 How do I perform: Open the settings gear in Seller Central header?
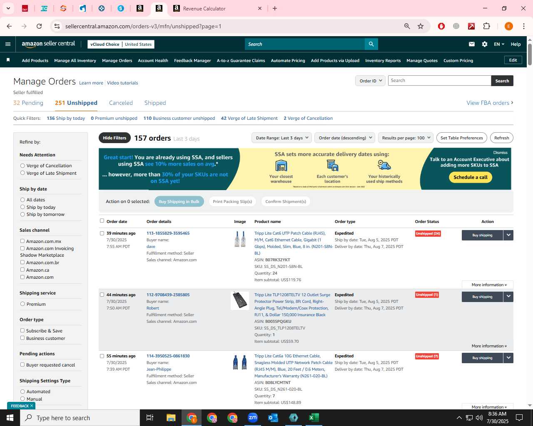point(485,44)
